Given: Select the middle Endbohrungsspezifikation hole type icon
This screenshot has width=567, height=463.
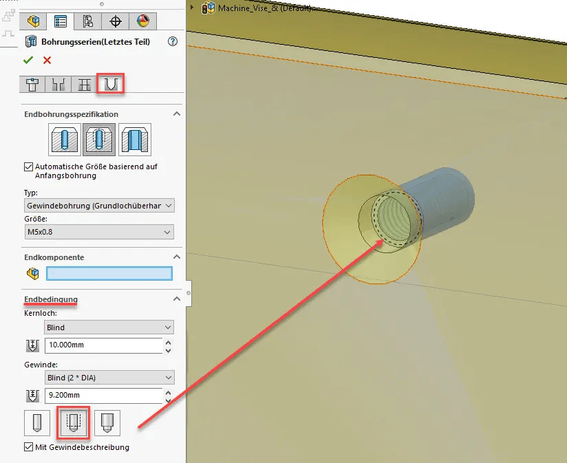Looking at the screenshot, I should (x=99, y=139).
